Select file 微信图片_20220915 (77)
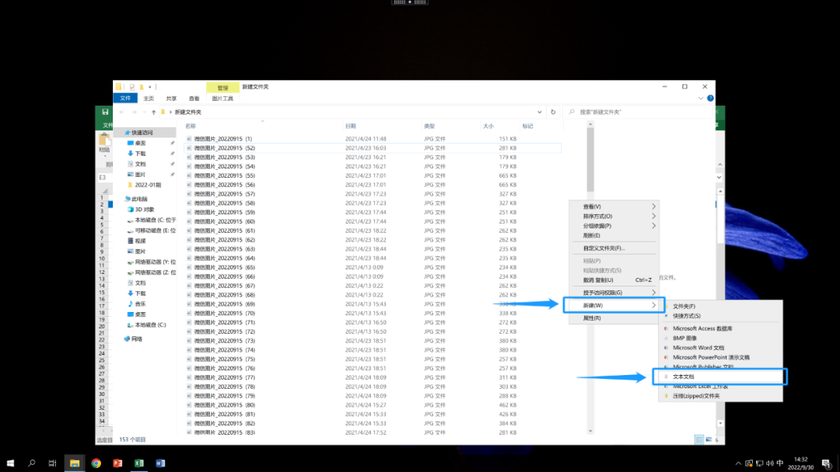 [x=225, y=377]
